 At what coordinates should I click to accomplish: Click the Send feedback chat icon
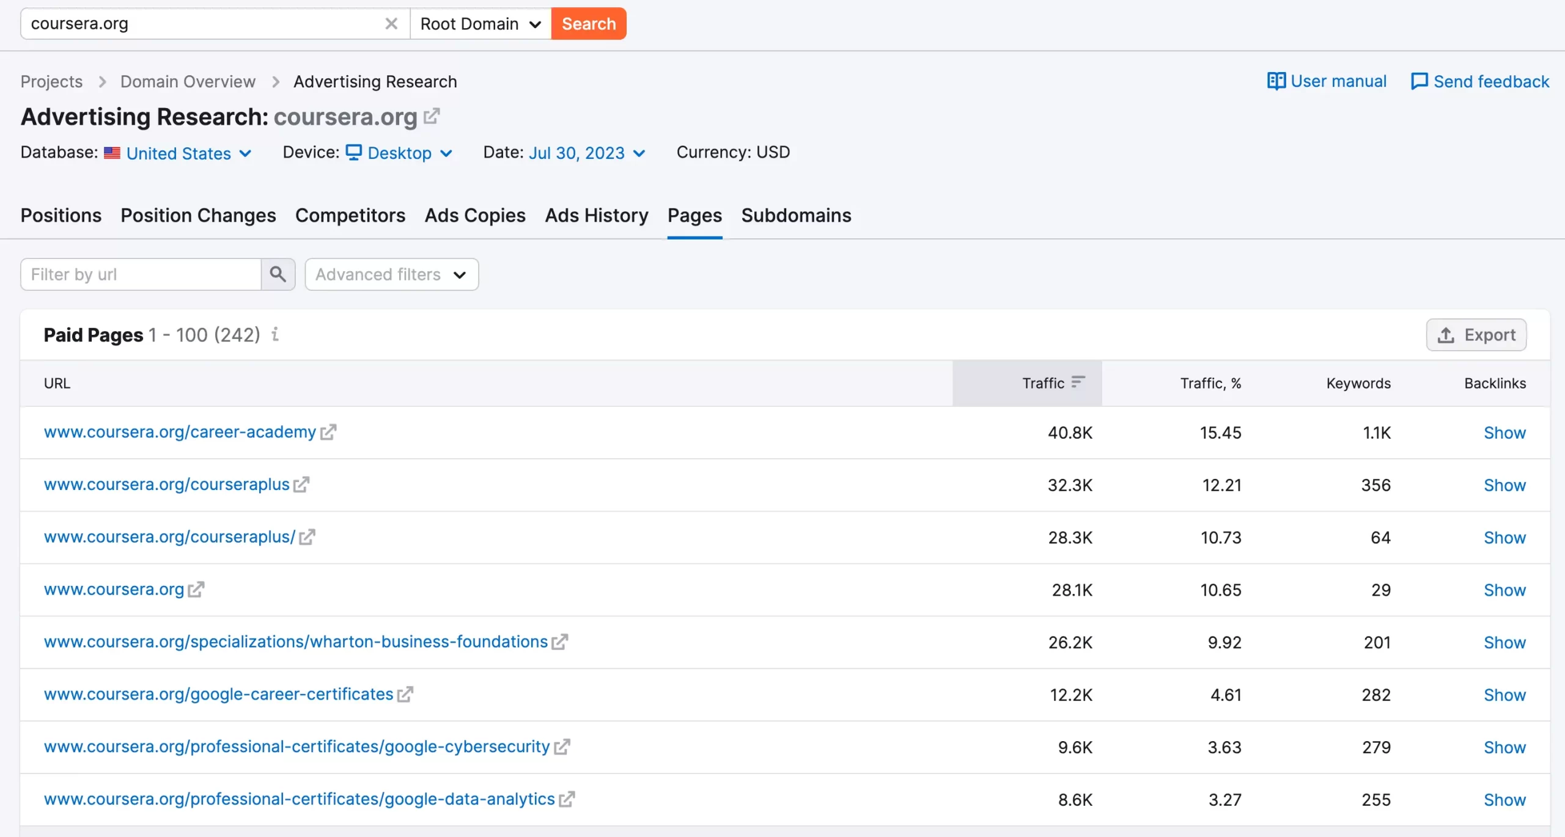coord(1419,81)
